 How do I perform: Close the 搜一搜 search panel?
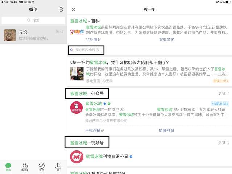click(x=74, y=9)
